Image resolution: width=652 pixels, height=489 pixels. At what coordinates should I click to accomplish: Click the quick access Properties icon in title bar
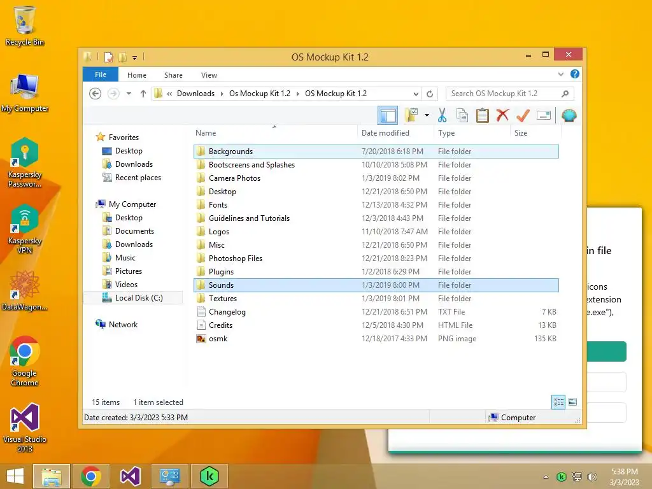[x=108, y=57]
